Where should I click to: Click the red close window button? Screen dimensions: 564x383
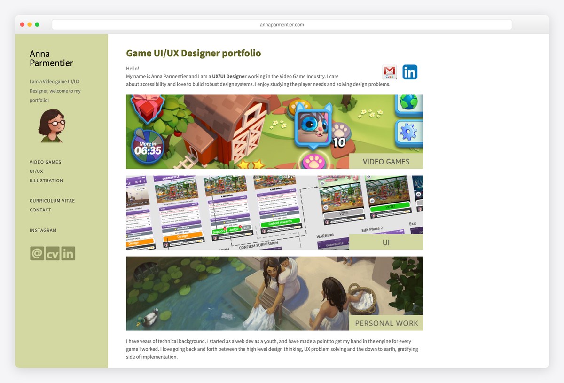(x=22, y=24)
